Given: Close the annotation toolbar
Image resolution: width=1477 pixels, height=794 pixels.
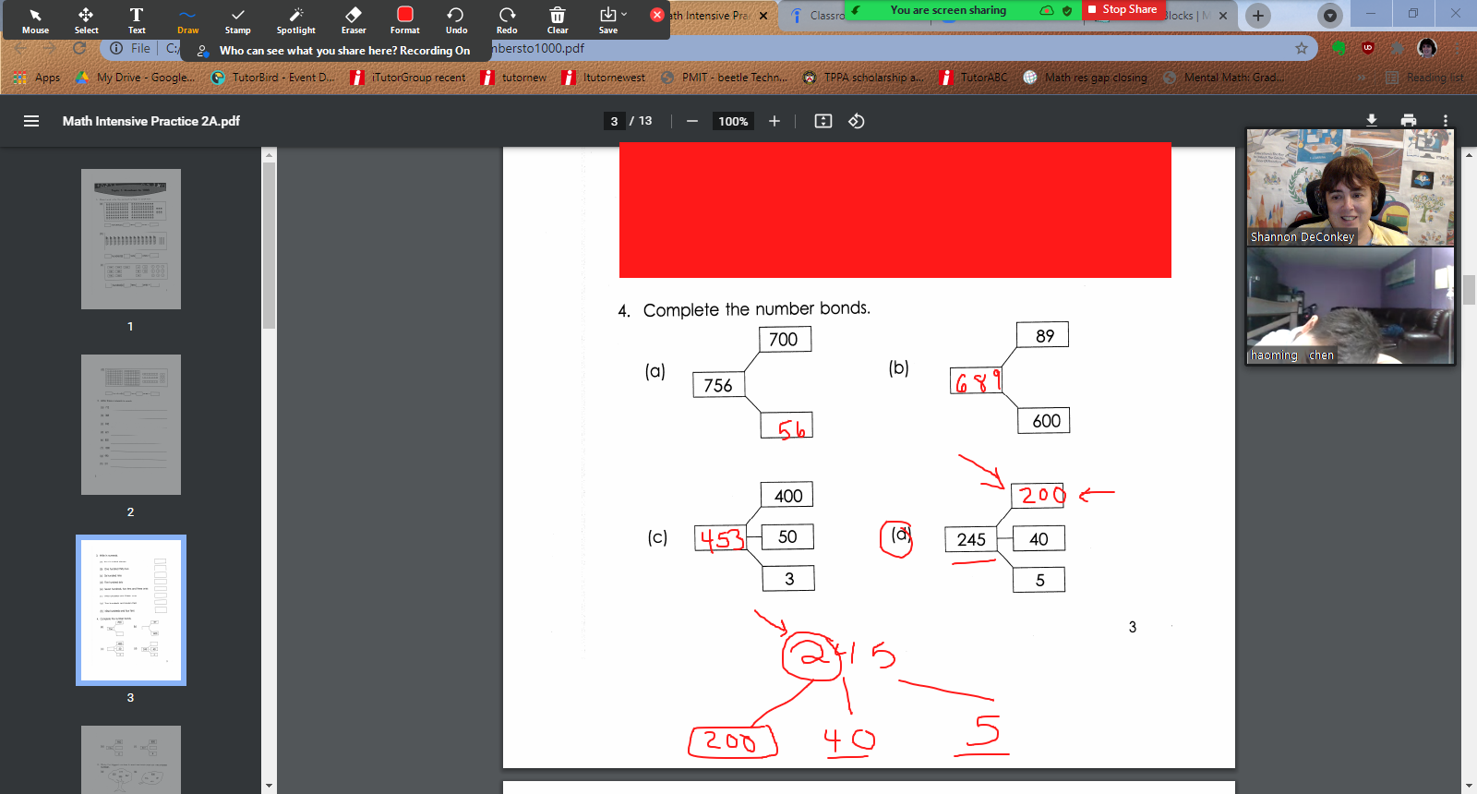Looking at the screenshot, I should coord(657,15).
